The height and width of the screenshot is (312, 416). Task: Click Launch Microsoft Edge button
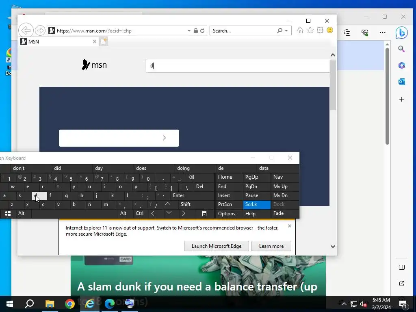coord(217,246)
